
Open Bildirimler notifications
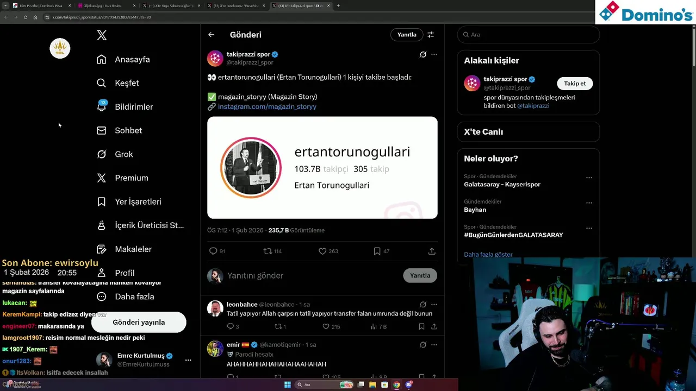click(x=125, y=106)
